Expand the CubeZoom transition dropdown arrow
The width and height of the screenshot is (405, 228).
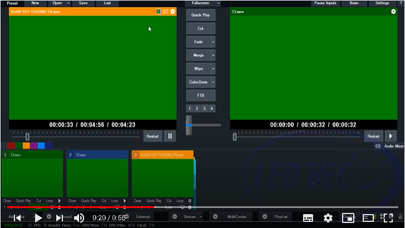tap(213, 82)
